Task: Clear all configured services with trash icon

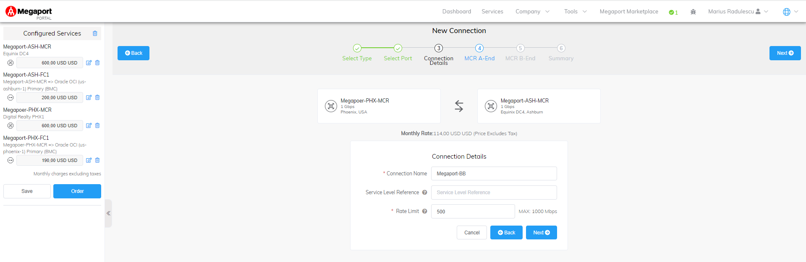Action: (x=95, y=33)
